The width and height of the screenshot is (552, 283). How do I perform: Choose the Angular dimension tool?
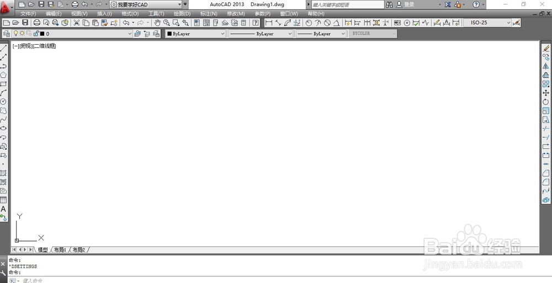tap(336, 23)
